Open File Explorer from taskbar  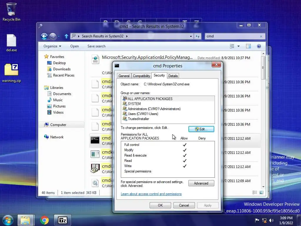click(26, 220)
